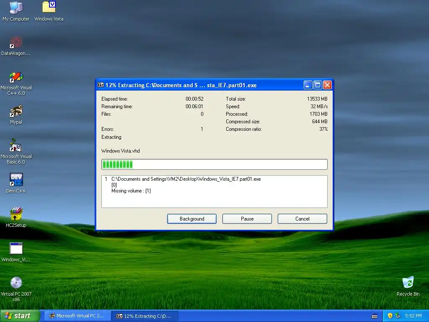Click the 7z icon in the dialog title bar
This screenshot has width=429, height=322.
pos(101,85)
